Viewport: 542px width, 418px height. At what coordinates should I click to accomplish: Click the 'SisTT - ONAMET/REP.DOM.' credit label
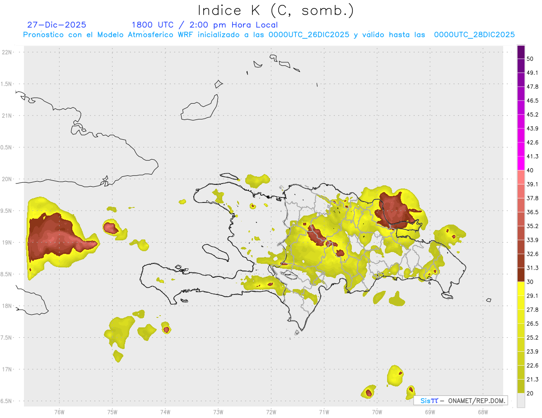(461, 400)
